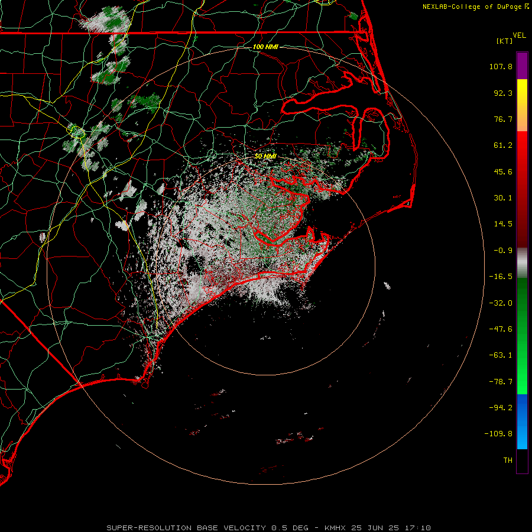Image resolution: width=532 pixels, height=532 pixels.
Task: Click the 25 JUN 25 17:10 timestamp
Action: [x=391, y=528]
